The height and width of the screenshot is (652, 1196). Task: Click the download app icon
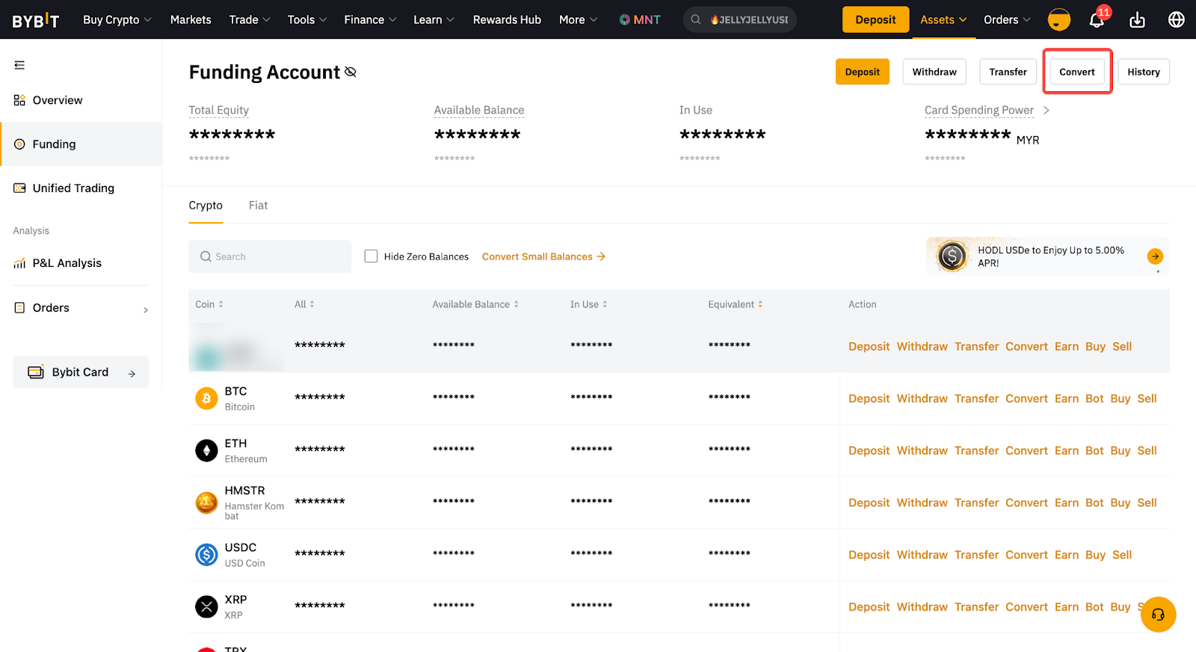[x=1137, y=20]
